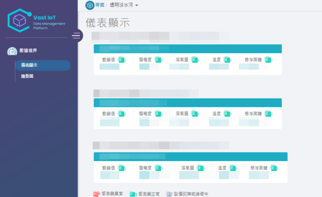The width and height of the screenshot is (322, 197).
Task: Click 溶氧量 sensor status icon in top card
Action: pyautogui.click(x=195, y=60)
